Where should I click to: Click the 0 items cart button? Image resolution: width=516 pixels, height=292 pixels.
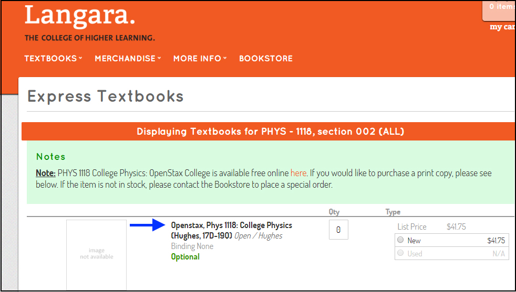[x=499, y=10]
